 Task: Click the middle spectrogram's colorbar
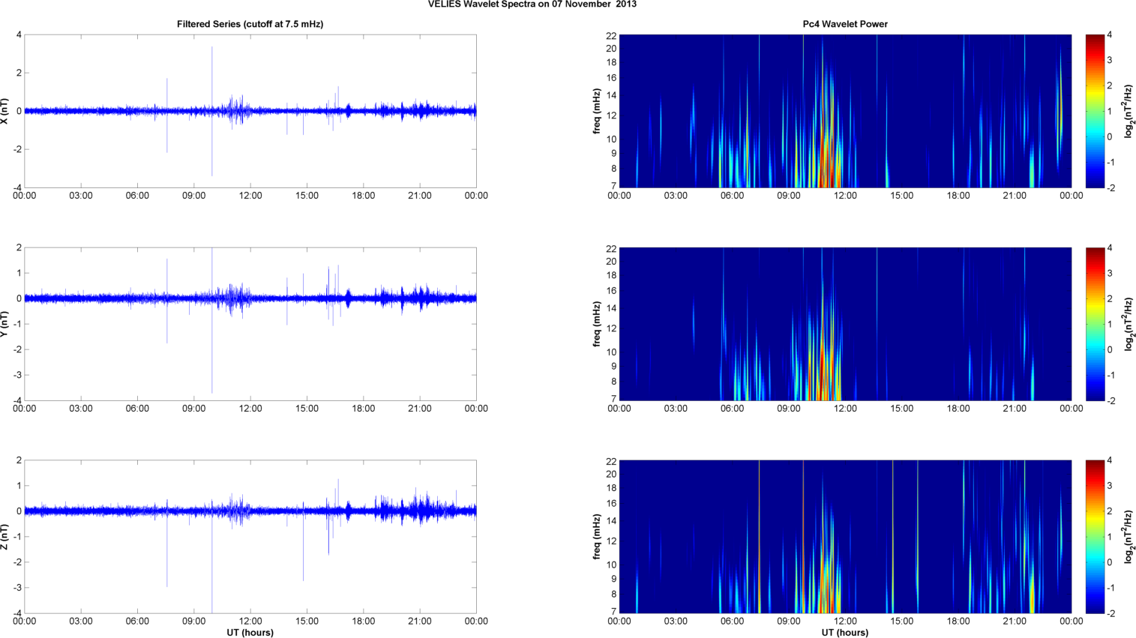(1095, 324)
